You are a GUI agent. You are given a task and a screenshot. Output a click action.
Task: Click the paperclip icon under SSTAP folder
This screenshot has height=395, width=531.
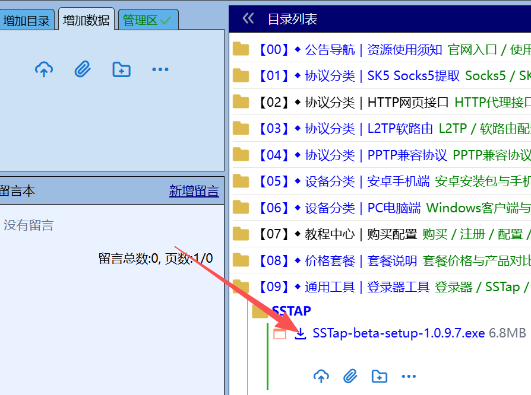[350, 376]
